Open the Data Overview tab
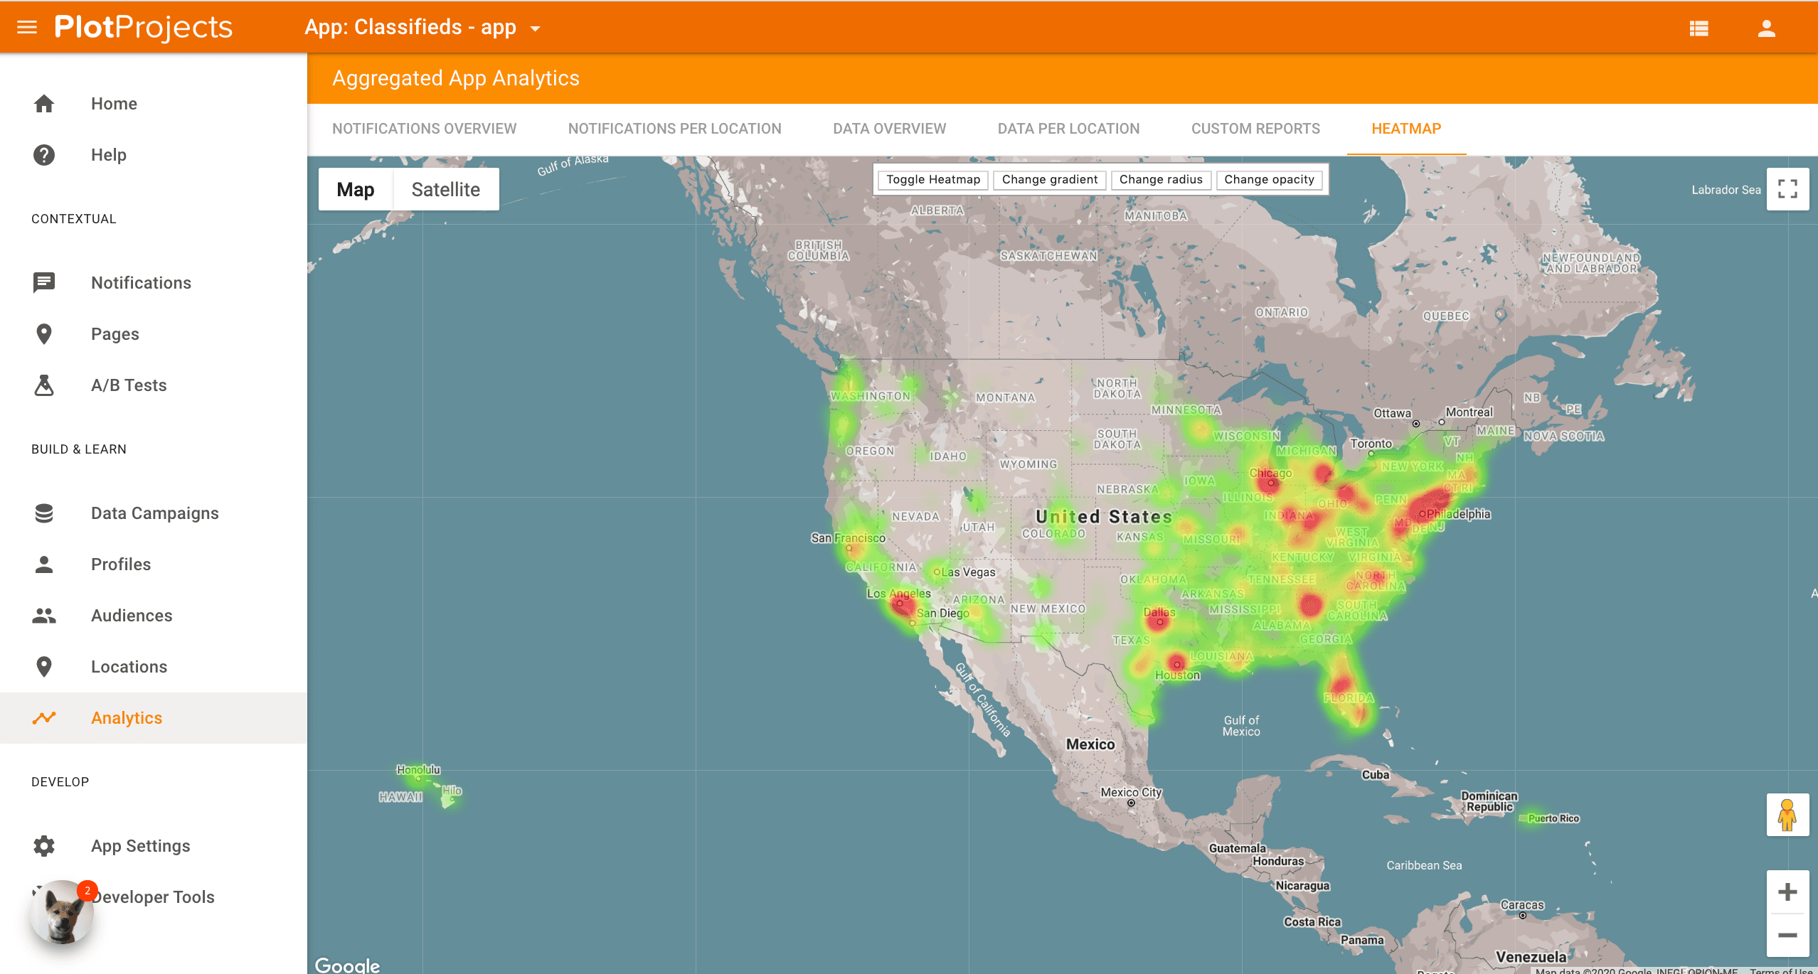The width and height of the screenshot is (1818, 974). [889, 129]
